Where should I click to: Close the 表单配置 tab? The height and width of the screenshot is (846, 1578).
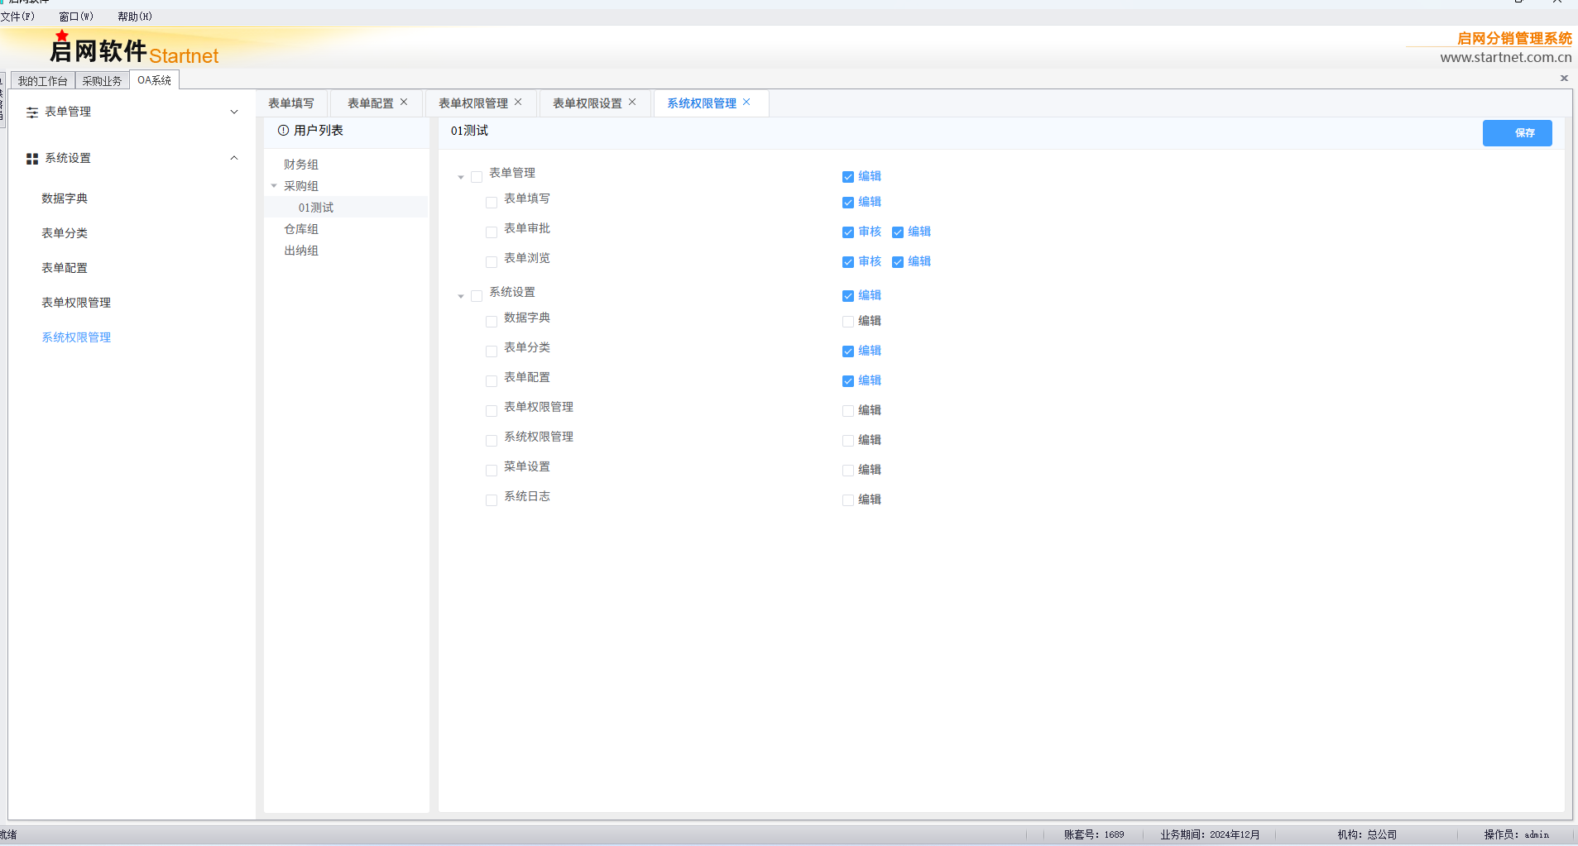pos(404,102)
